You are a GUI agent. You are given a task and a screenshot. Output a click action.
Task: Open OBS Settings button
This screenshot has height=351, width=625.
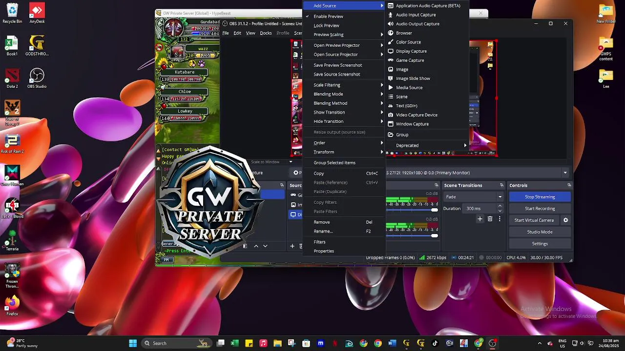coord(540,244)
